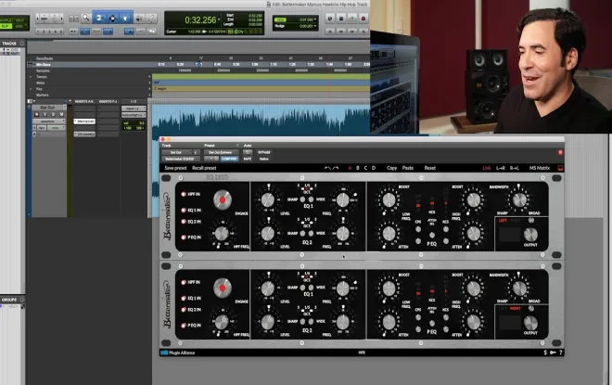This screenshot has width=612, height=385.
Task: Click the red Engage button on top unit
Action: 223,199
